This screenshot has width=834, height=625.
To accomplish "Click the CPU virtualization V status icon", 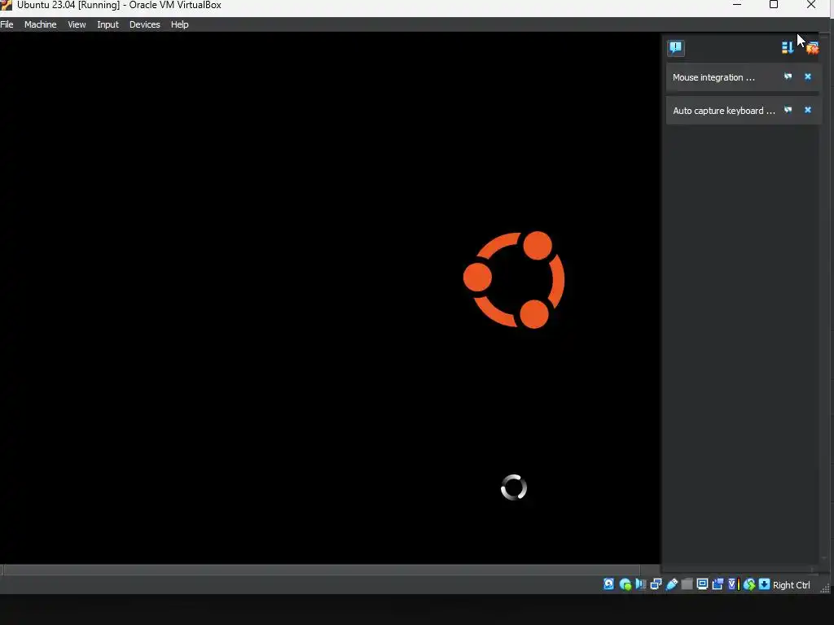I will [x=733, y=584].
